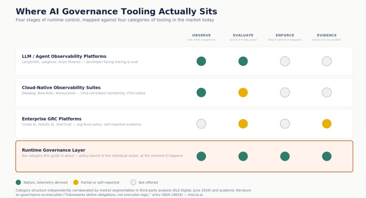Click the empty Enforce dot for Cloud-Native Observability Suites
366x198 pixels.
tap(285, 92)
